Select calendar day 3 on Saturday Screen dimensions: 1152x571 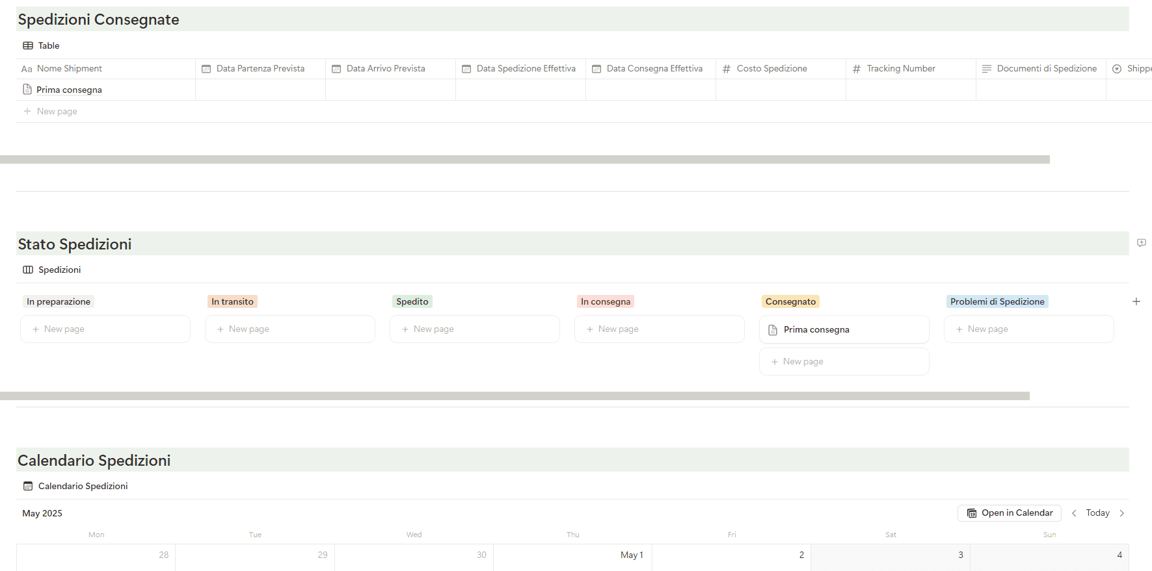(x=891, y=557)
